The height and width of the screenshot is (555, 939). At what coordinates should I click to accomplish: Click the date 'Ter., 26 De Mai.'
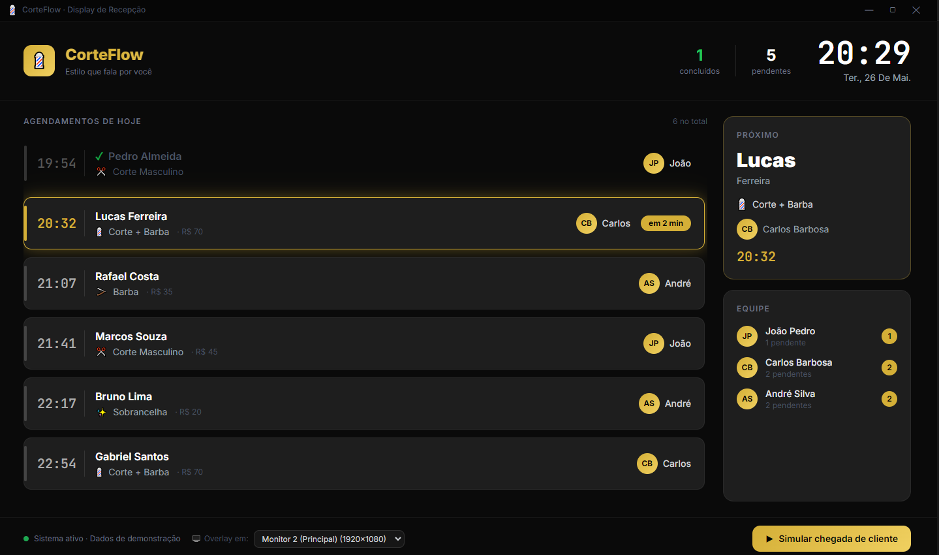(x=877, y=78)
